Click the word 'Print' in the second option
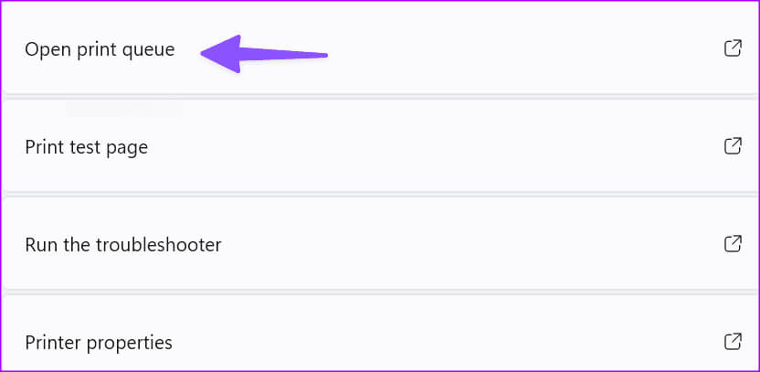The width and height of the screenshot is (760, 372). [42, 147]
